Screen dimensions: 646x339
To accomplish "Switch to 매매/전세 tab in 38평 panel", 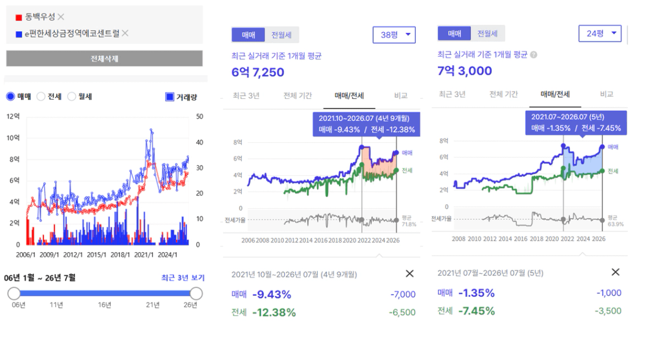I will pyautogui.click(x=349, y=96).
